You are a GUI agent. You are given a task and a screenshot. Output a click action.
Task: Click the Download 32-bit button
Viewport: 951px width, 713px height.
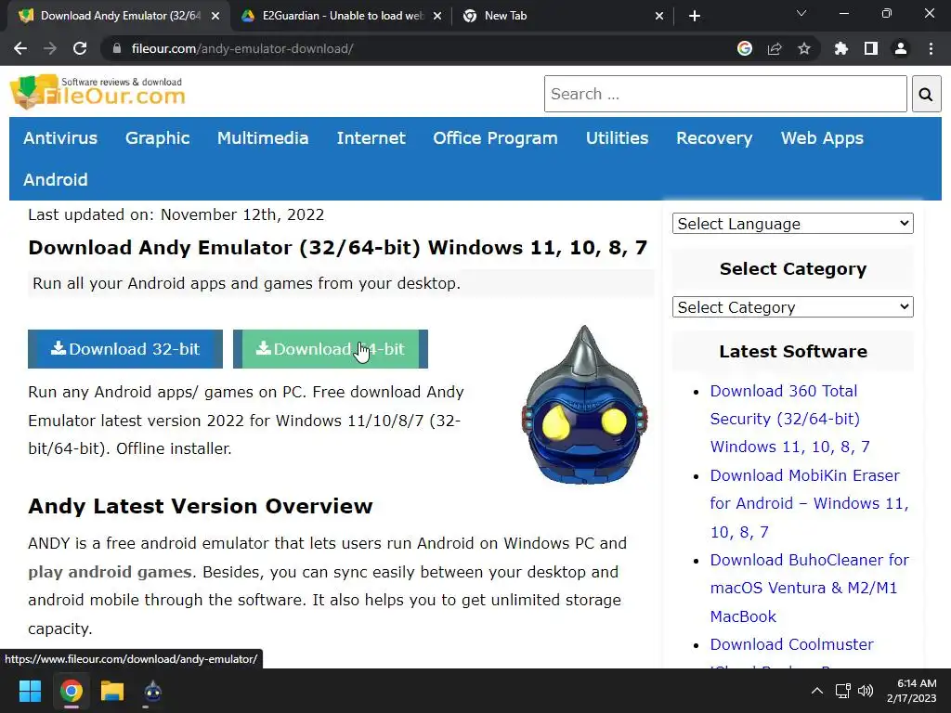(x=125, y=349)
